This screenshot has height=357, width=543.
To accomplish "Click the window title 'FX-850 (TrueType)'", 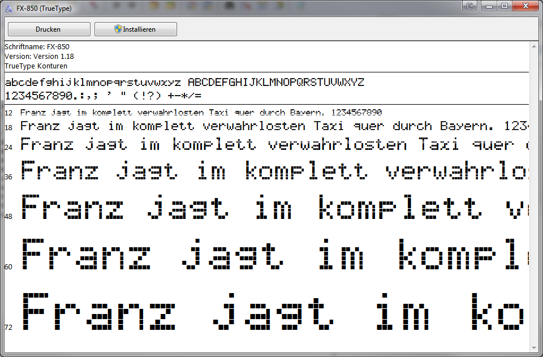I will [x=44, y=8].
